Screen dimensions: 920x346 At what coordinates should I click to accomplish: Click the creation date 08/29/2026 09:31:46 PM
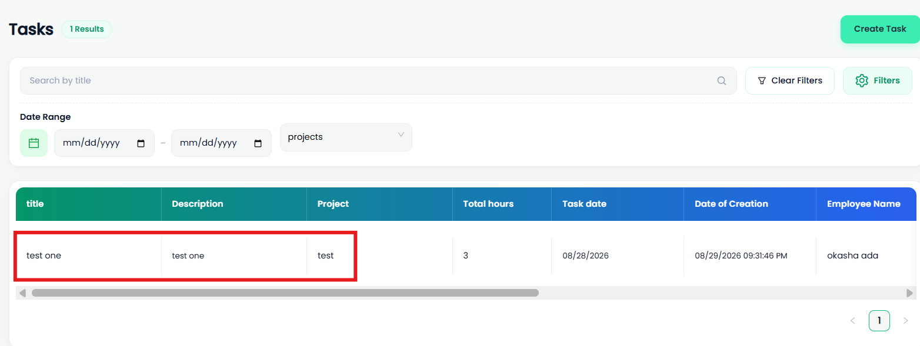741,256
